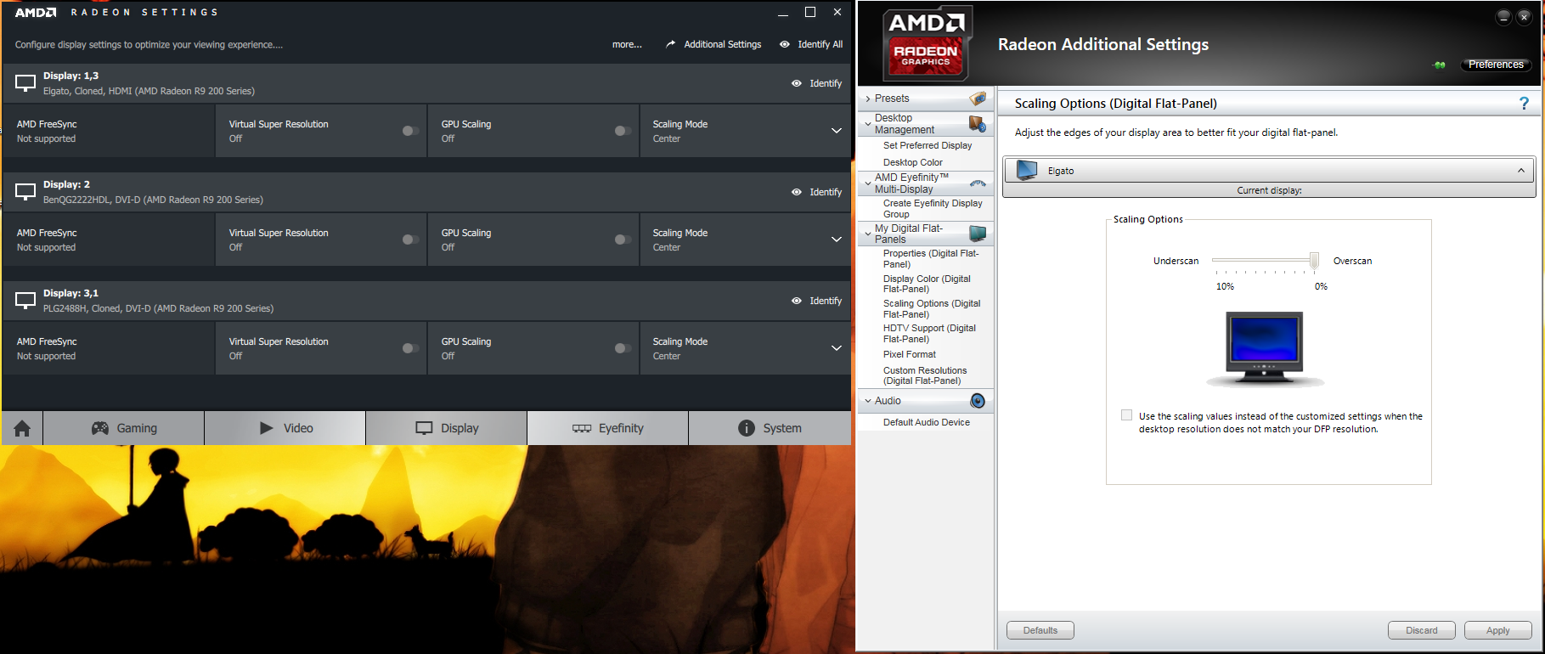
Task: Collapse AMD Eyefinity Multi-Display section
Action: [867, 183]
